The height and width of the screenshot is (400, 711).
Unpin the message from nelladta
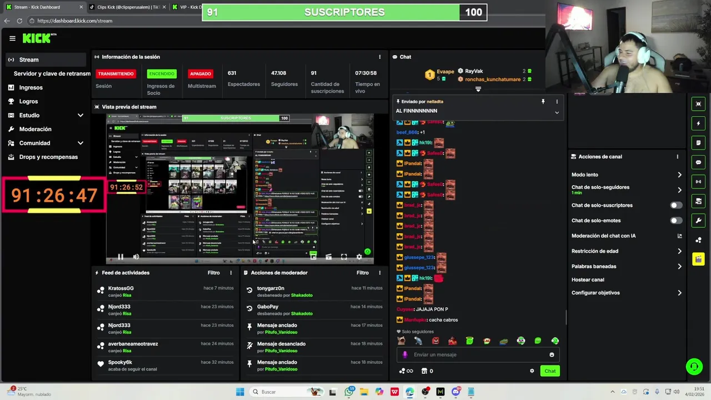[543, 102]
